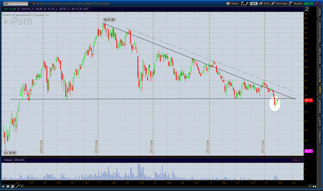
Task: Click the zoom in magnifier icon
Action: [x=8, y=186]
